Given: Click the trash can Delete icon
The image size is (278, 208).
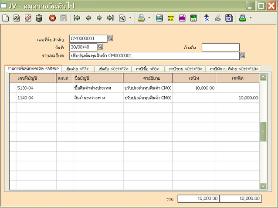Looking at the screenshot, I should pyautogui.click(x=39, y=18).
